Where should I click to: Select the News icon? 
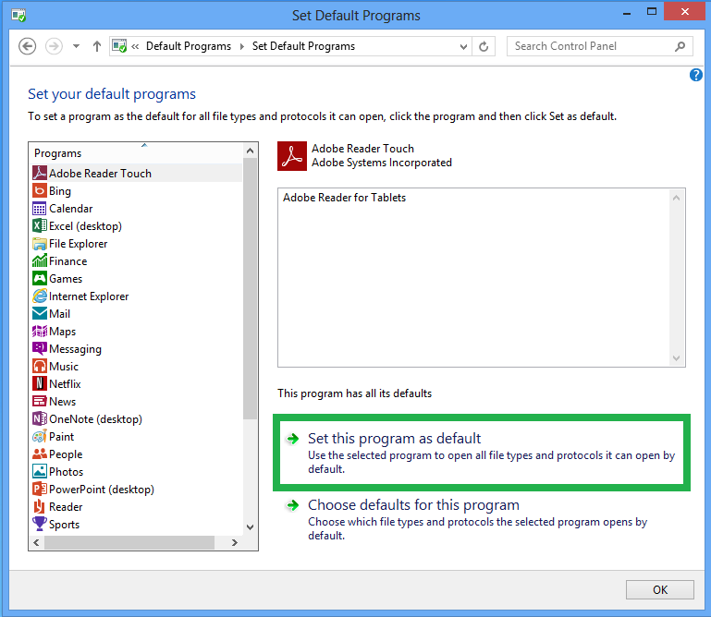tap(40, 402)
